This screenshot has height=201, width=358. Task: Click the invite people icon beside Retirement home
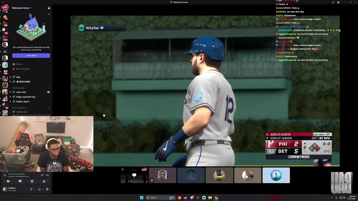click(x=49, y=8)
